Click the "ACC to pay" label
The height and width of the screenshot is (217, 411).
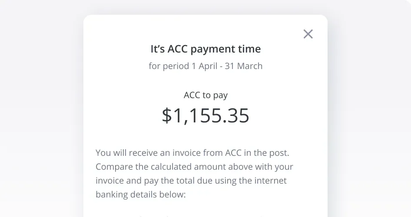[205, 95]
